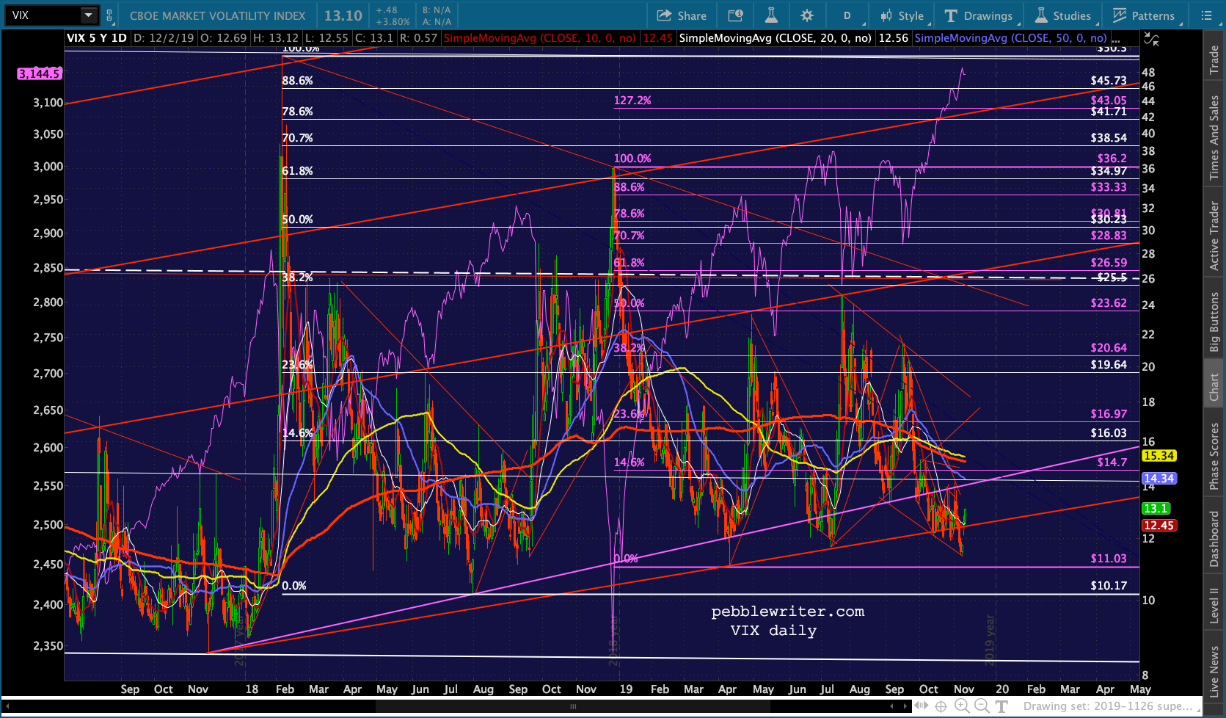1226x718 pixels.
Task: Click the news/alert icon beside Share
Action: point(735,15)
